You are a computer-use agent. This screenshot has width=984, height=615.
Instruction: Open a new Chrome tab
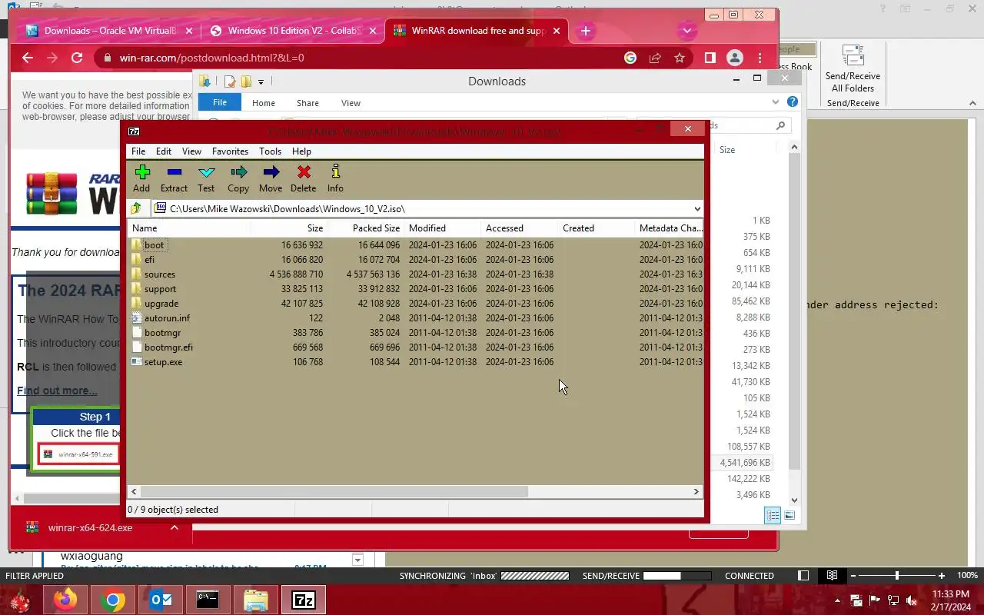pos(586,31)
